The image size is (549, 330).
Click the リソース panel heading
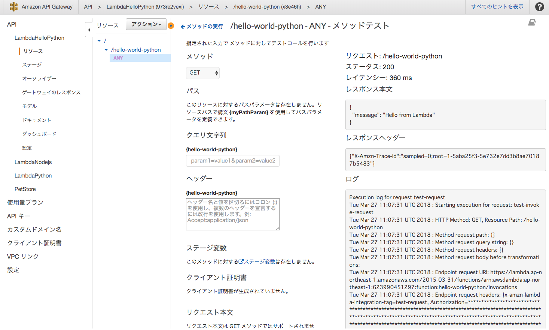click(108, 25)
